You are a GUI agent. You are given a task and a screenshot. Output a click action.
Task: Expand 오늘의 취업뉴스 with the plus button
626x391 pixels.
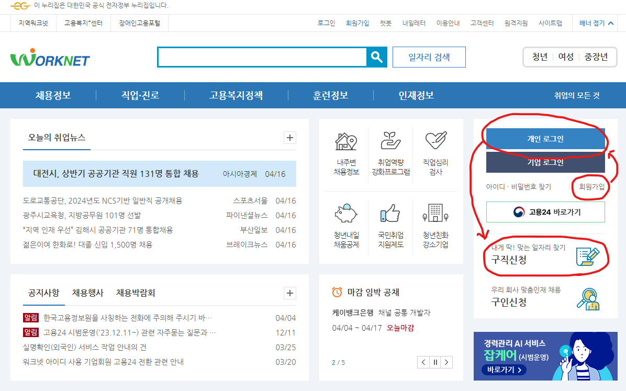[x=289, y=137]
